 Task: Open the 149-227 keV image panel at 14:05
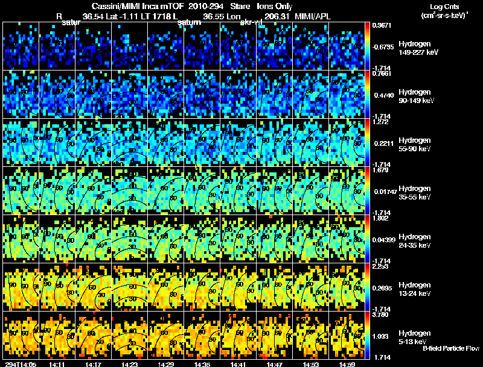(21, 46)
